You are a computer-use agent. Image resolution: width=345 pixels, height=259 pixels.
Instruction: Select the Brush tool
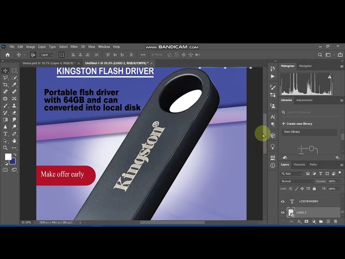tap(5, 106)
